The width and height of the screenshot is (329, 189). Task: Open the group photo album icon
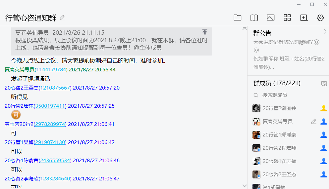[270, 18]
